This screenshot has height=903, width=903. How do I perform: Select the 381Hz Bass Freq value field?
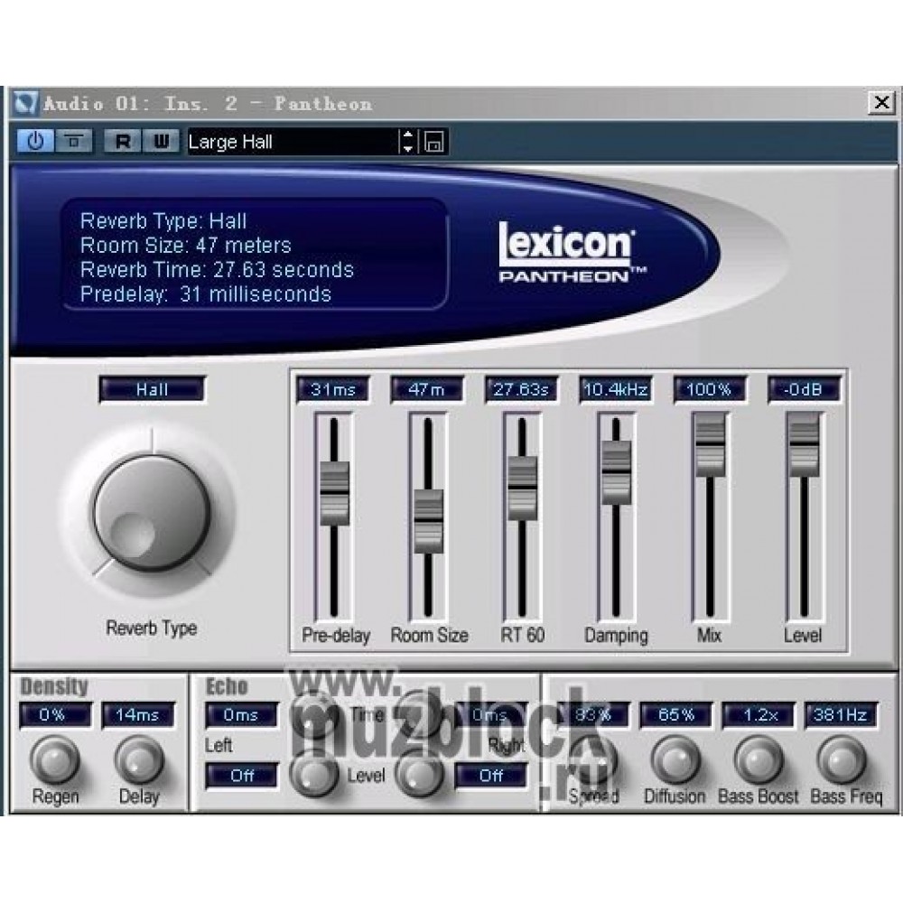click(x=842, y=715)
